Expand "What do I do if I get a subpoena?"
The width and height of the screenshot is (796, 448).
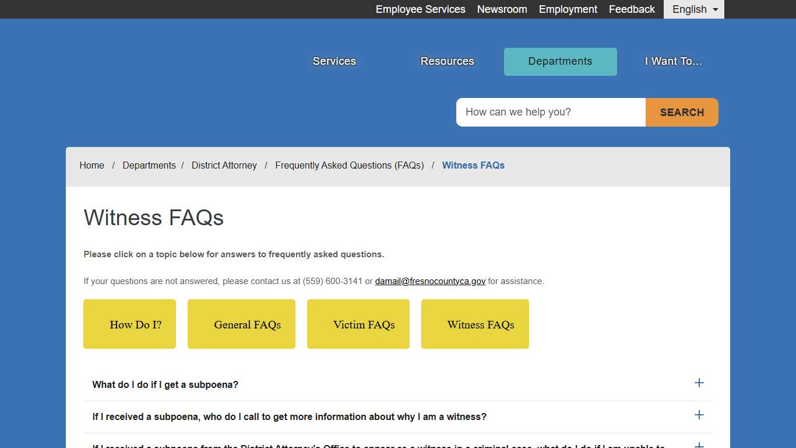(165, 384)
